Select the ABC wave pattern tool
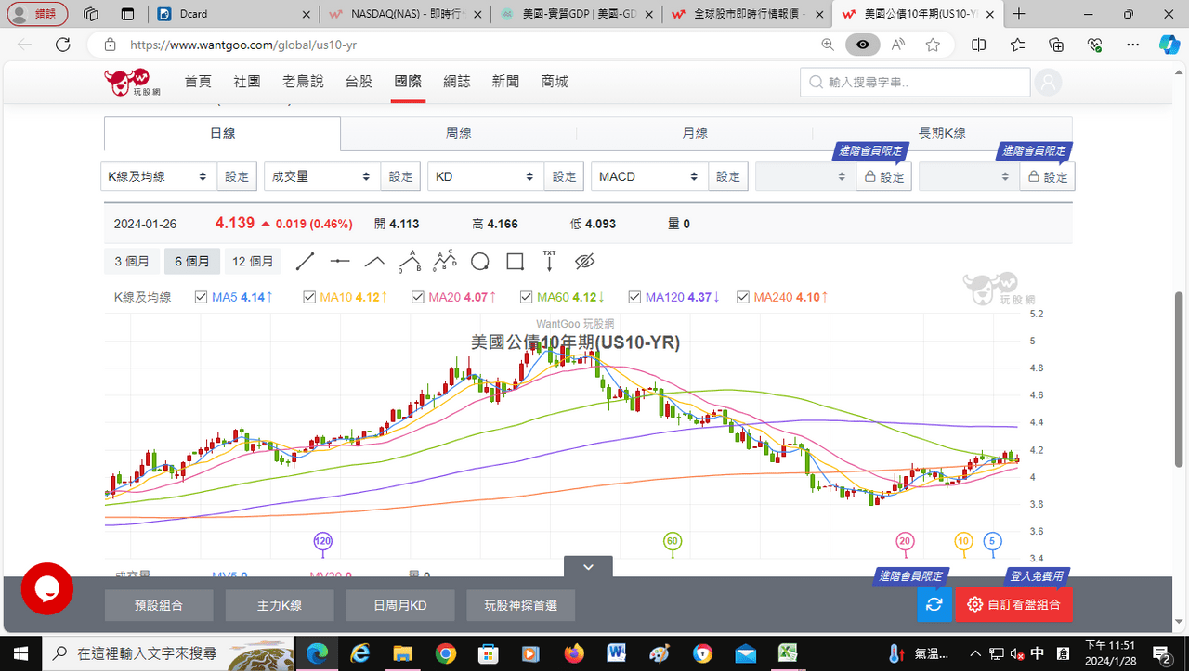 [x=445, y=261]
